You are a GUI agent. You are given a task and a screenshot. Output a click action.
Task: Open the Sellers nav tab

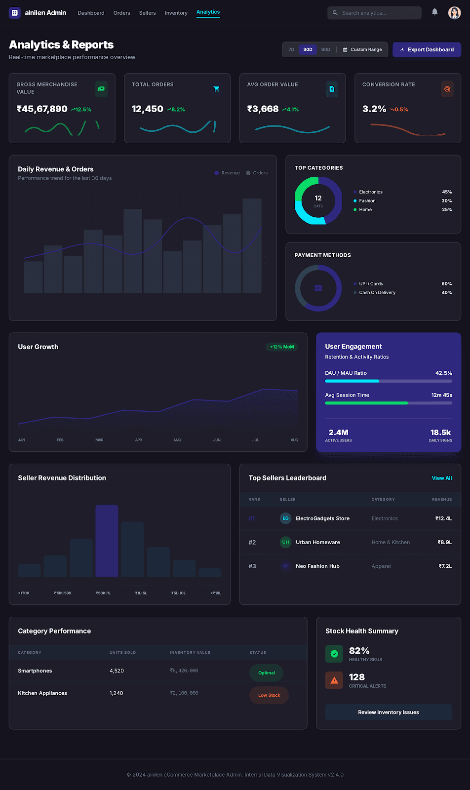147,13
